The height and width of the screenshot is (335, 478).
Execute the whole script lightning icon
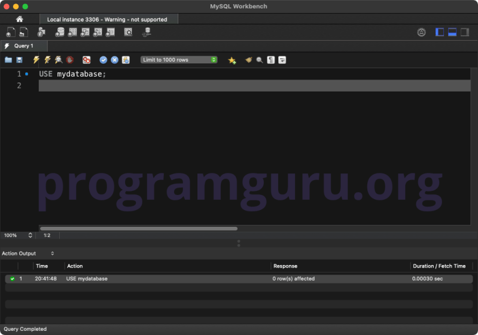pos(36,60)
